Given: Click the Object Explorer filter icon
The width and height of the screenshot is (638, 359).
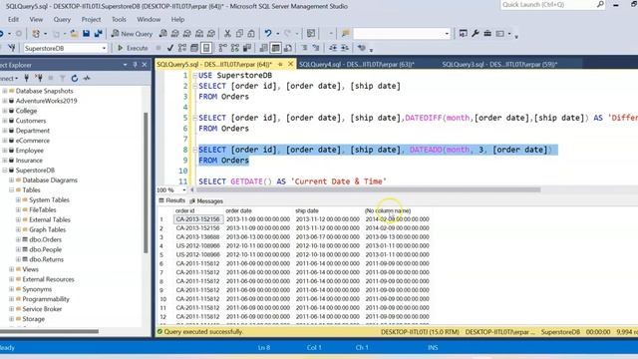Looking at the screenshot, I should coord(62,78).
